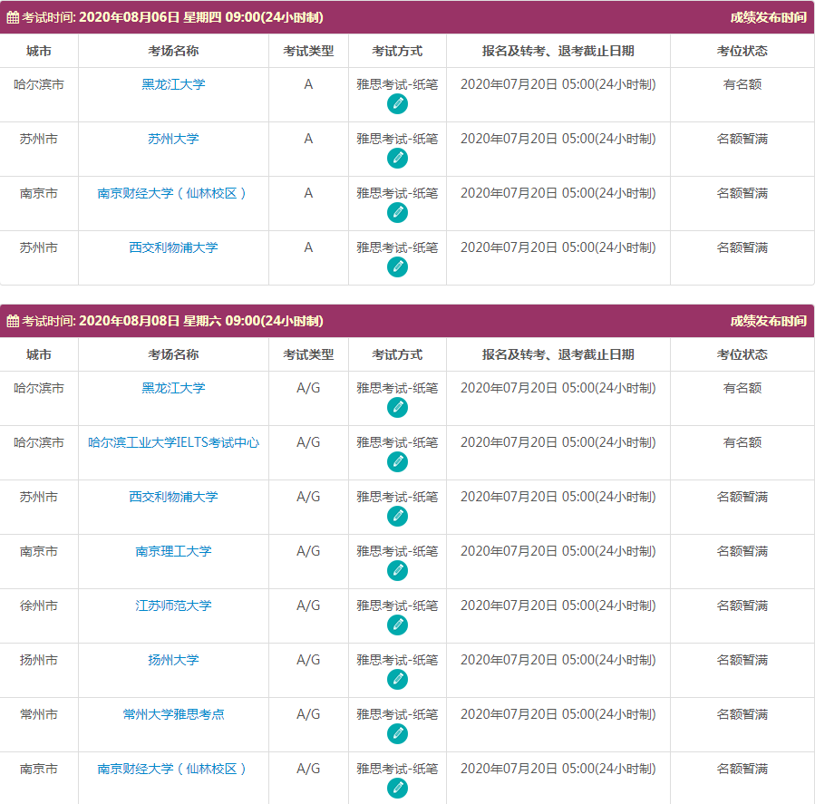Viewport: 815px width, 804px height.
Task: Open the edit icon beside 哈尔滨工业大学IELTS考试中心
Action: [x=397, y=460]
